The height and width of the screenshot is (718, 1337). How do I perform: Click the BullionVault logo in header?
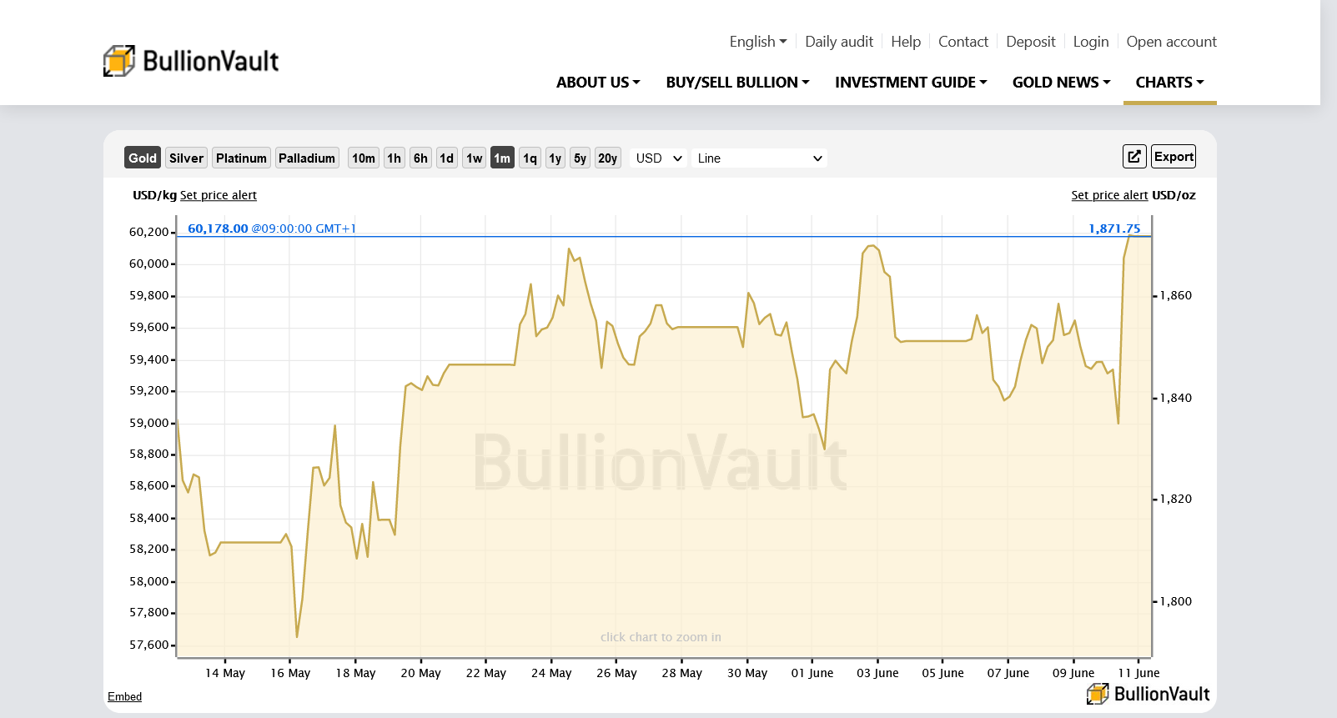pos(191,61)
